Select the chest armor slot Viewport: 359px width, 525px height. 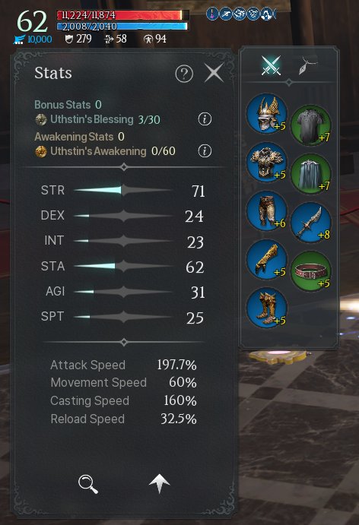267,163
